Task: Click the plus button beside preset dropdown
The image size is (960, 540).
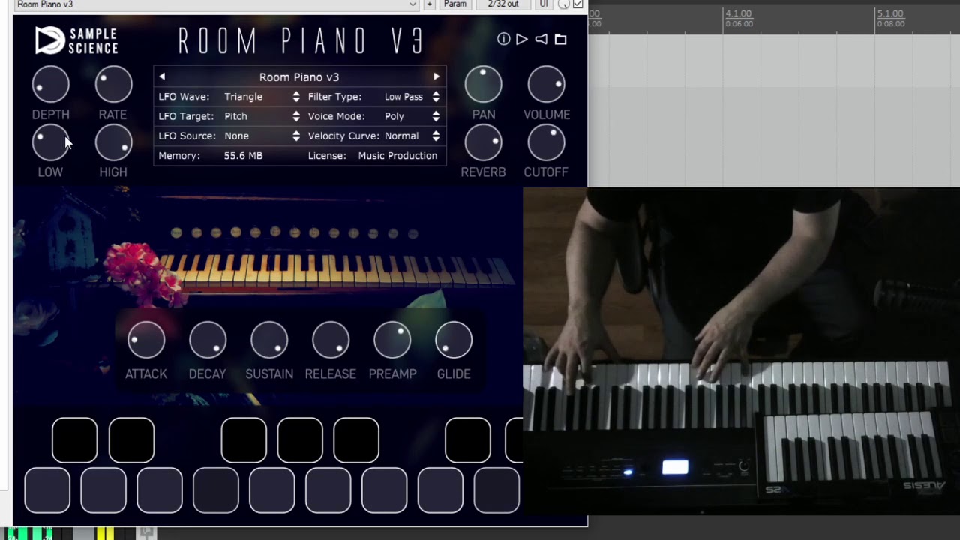Action: (x=429, y=4)
